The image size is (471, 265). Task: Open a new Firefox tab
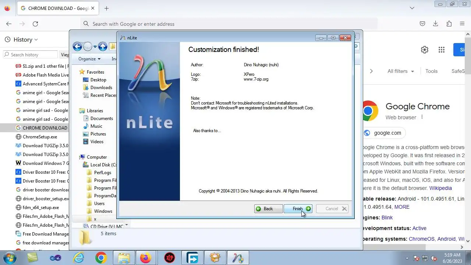pos(106,8)
